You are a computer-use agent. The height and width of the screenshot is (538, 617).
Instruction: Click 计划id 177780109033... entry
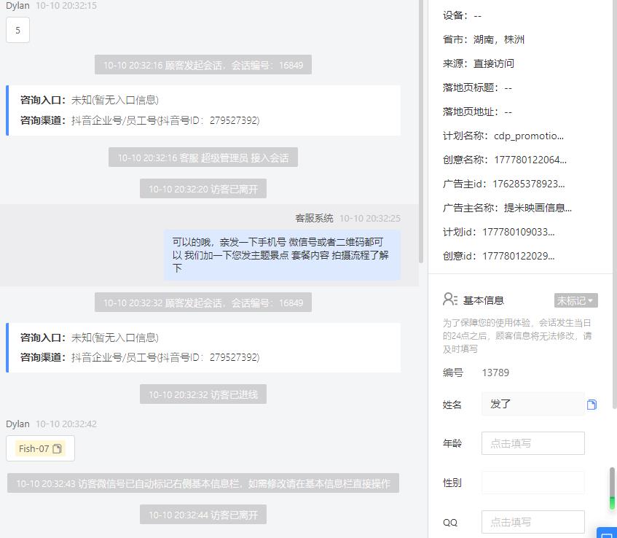click(498, 232)
